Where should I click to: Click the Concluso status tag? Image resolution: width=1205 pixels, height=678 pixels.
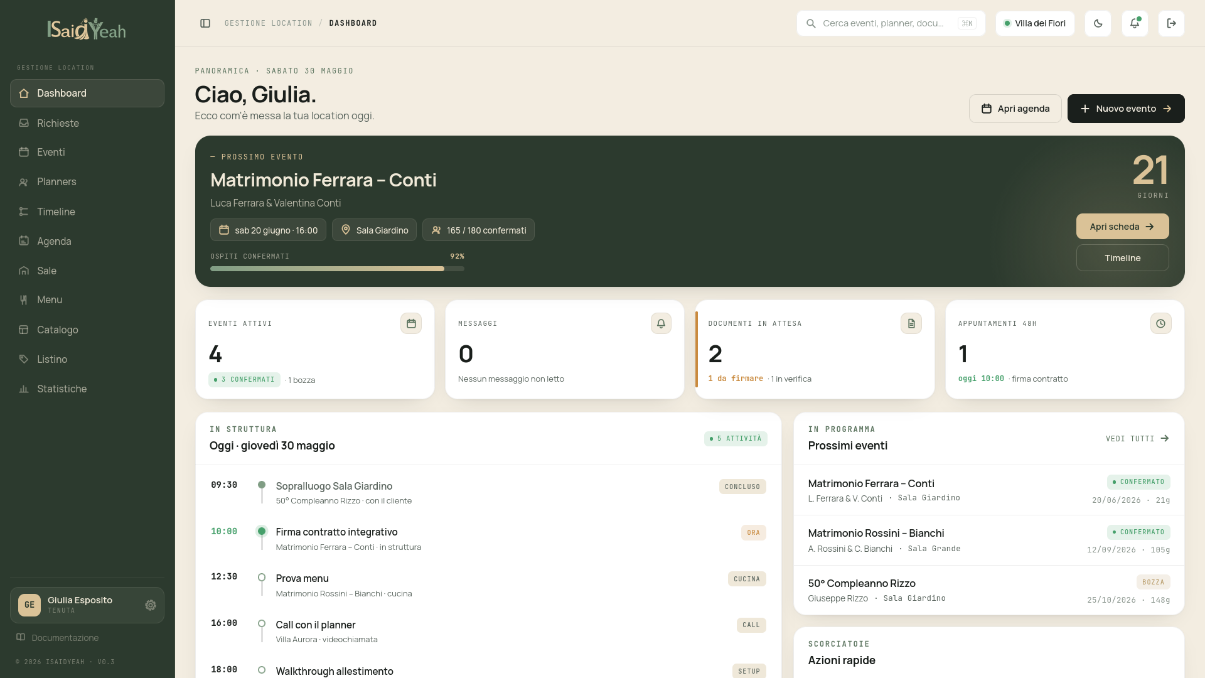pos(742,487)
